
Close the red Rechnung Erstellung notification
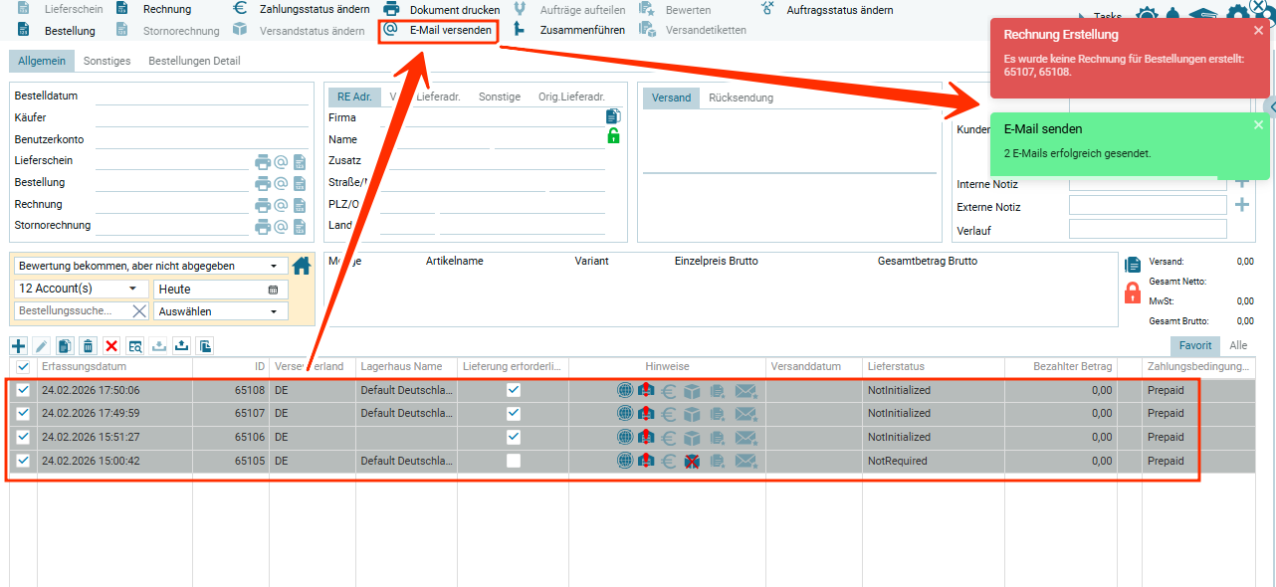click(1258, 31)
